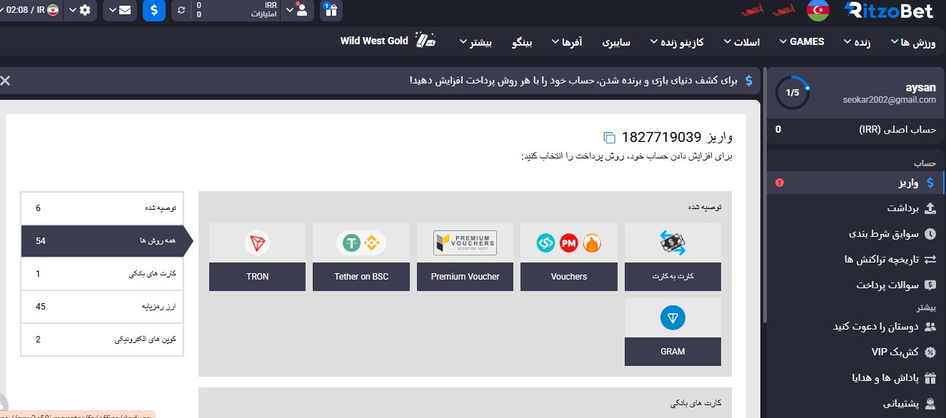The width and height of the screenshot is (946, 418).
Task: Select the TRON payment logo
Action: click(x=257, y=243)
